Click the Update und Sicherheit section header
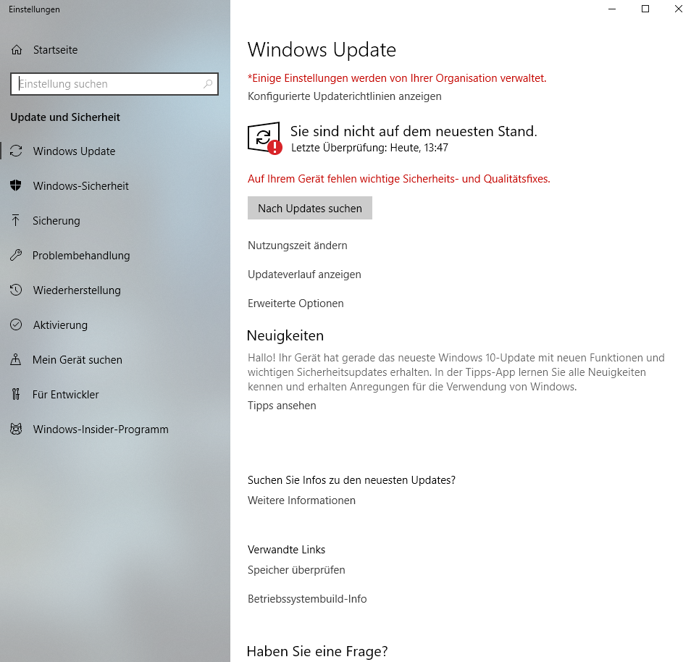 tap(65, 117)
